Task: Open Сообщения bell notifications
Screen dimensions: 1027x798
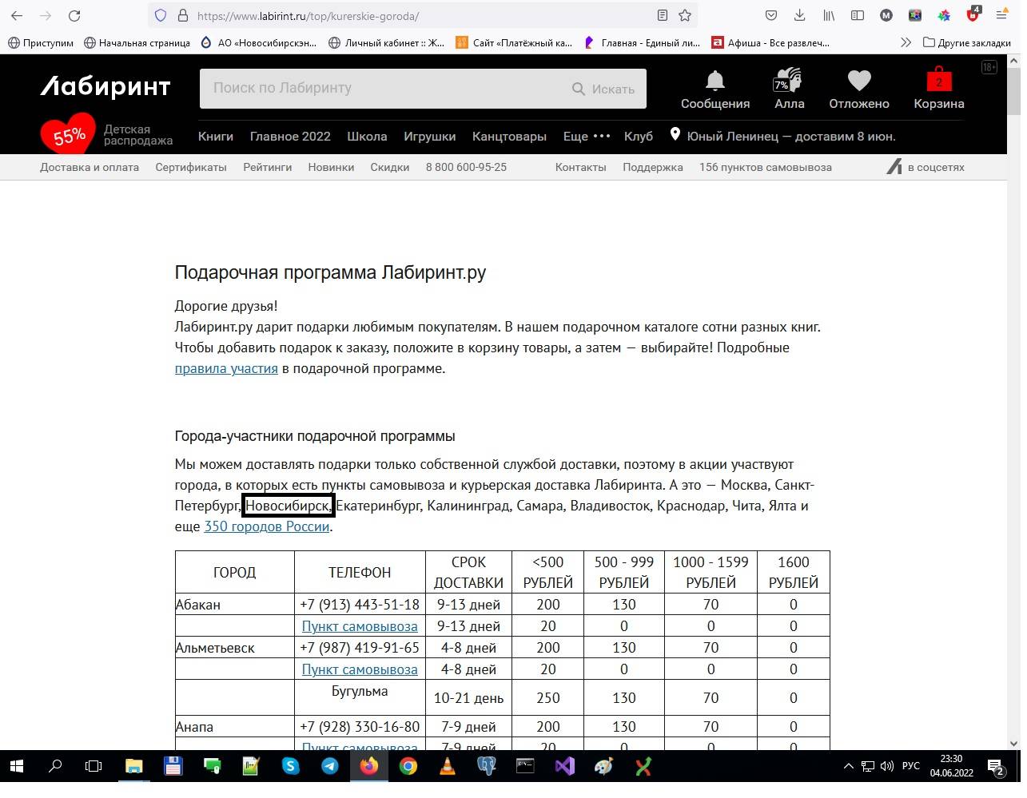Action: (x=715, y=89)
